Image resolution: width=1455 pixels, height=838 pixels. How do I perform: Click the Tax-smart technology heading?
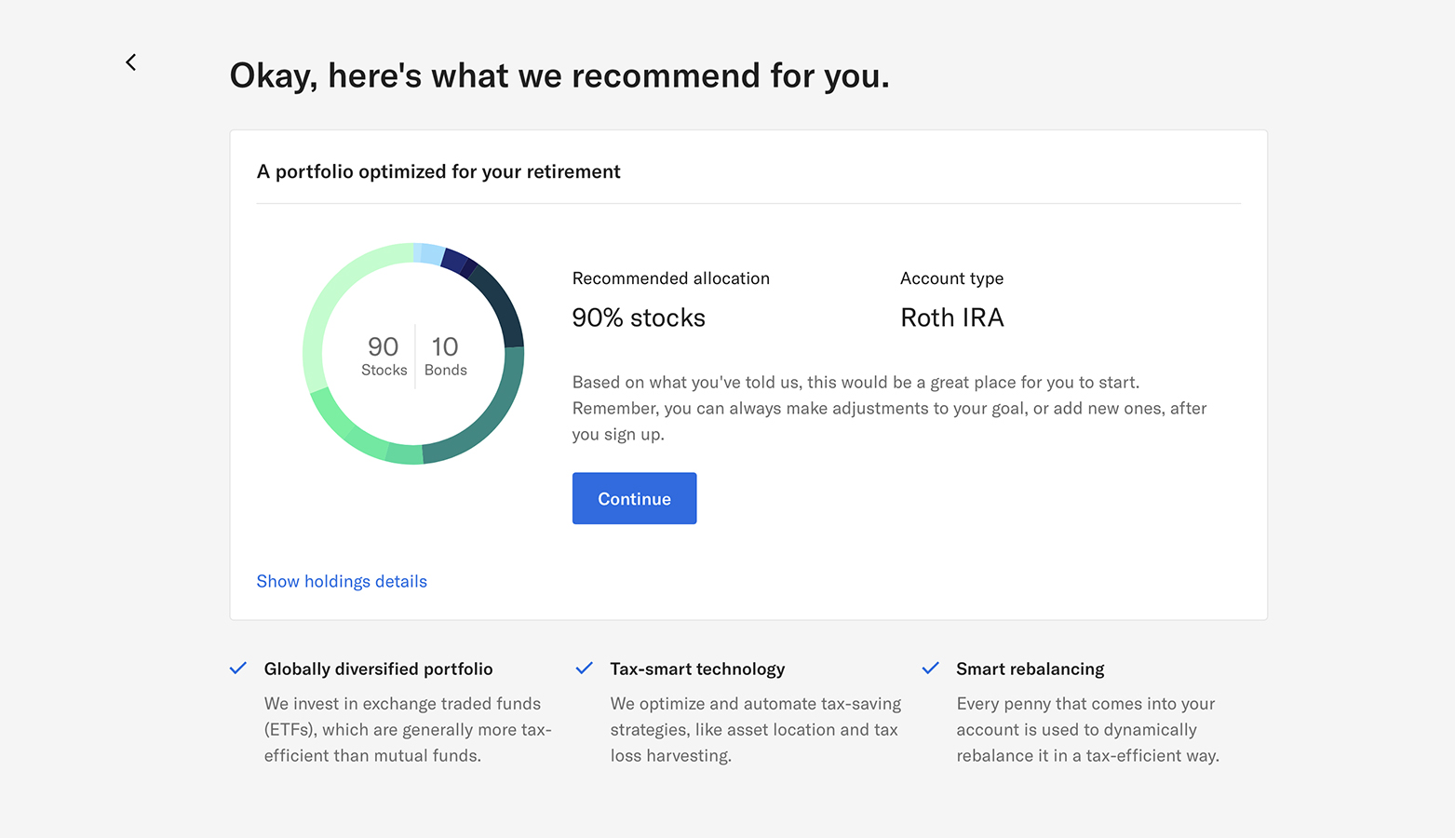(697, 669)
